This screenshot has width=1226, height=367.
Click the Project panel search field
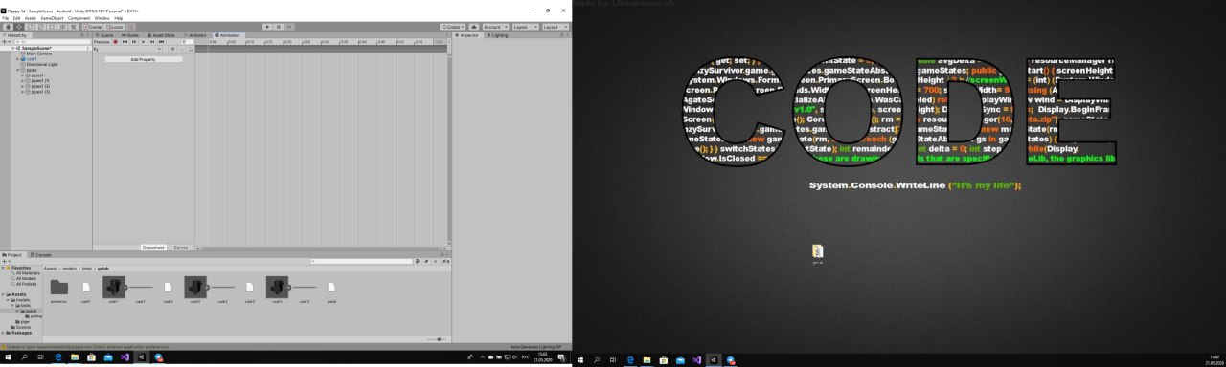361,261
